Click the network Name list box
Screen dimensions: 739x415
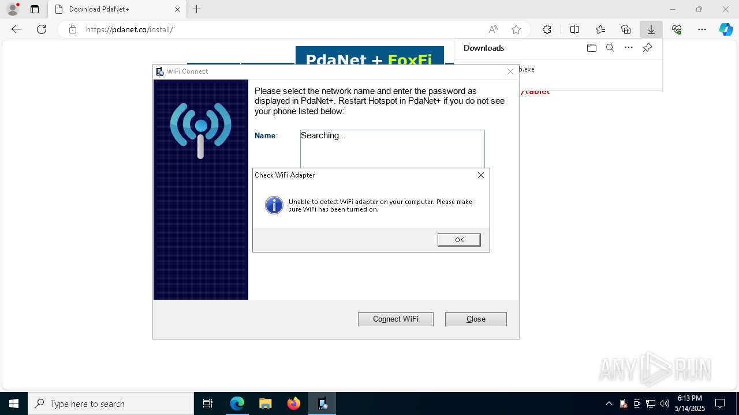click(x=392, y=149)
